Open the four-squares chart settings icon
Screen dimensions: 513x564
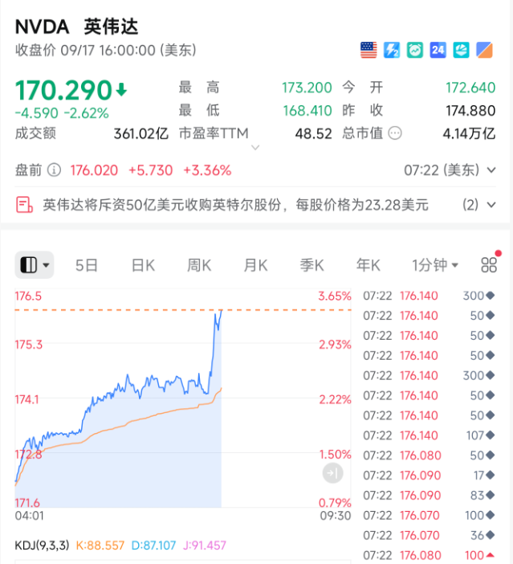point(488,265)
